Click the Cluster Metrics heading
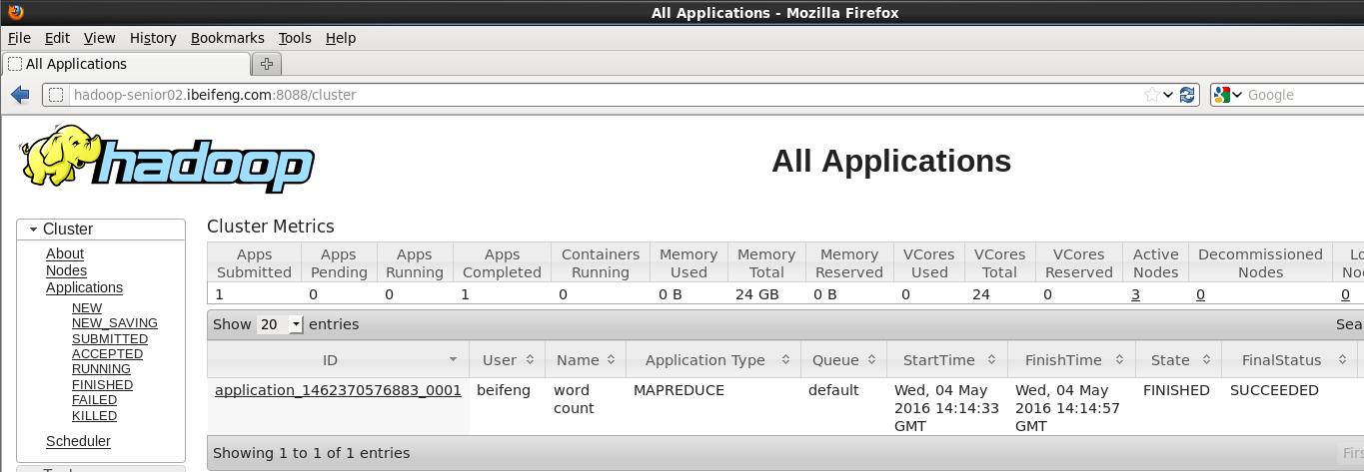Viewport: 1364px width, 472px height. coord(271,227)
